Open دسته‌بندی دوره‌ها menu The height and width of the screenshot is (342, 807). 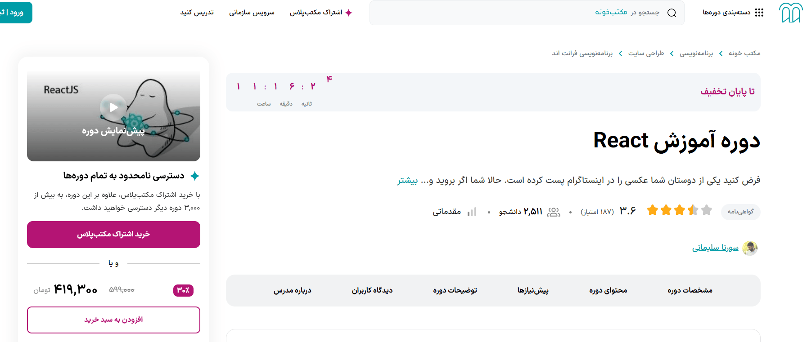pos(733,13)
